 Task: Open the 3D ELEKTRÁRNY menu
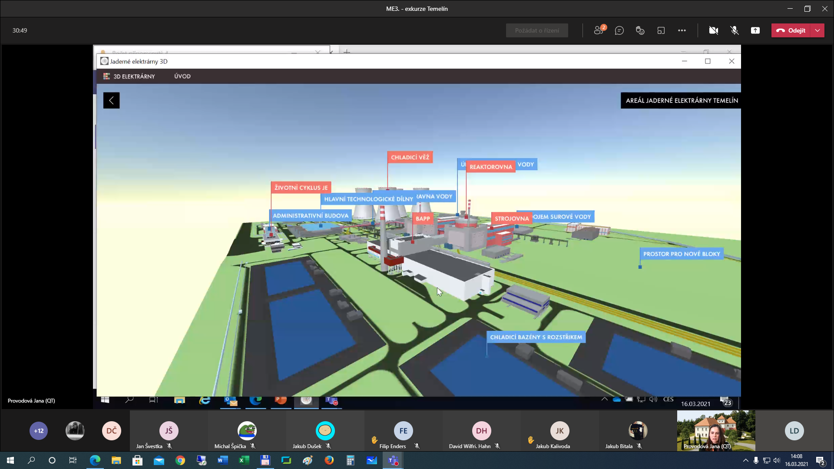(x=129, y=76)
